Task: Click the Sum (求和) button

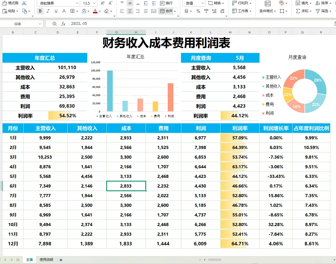Action: (303, 11)
